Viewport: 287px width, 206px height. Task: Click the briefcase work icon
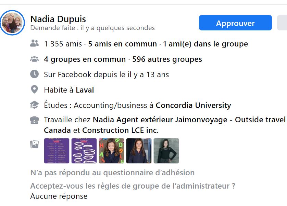pos(34,120)
